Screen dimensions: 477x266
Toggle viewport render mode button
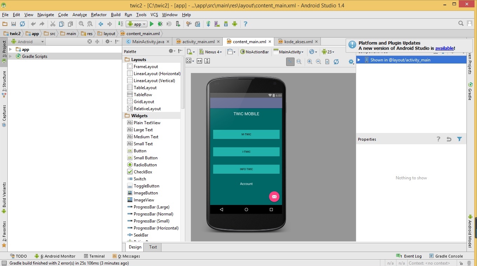pyautogui.click(x=189, y=61)
